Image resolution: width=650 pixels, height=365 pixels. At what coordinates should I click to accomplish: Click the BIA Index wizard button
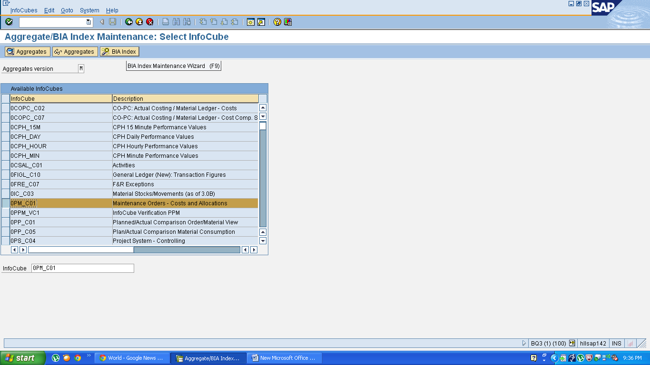(119, 51)
